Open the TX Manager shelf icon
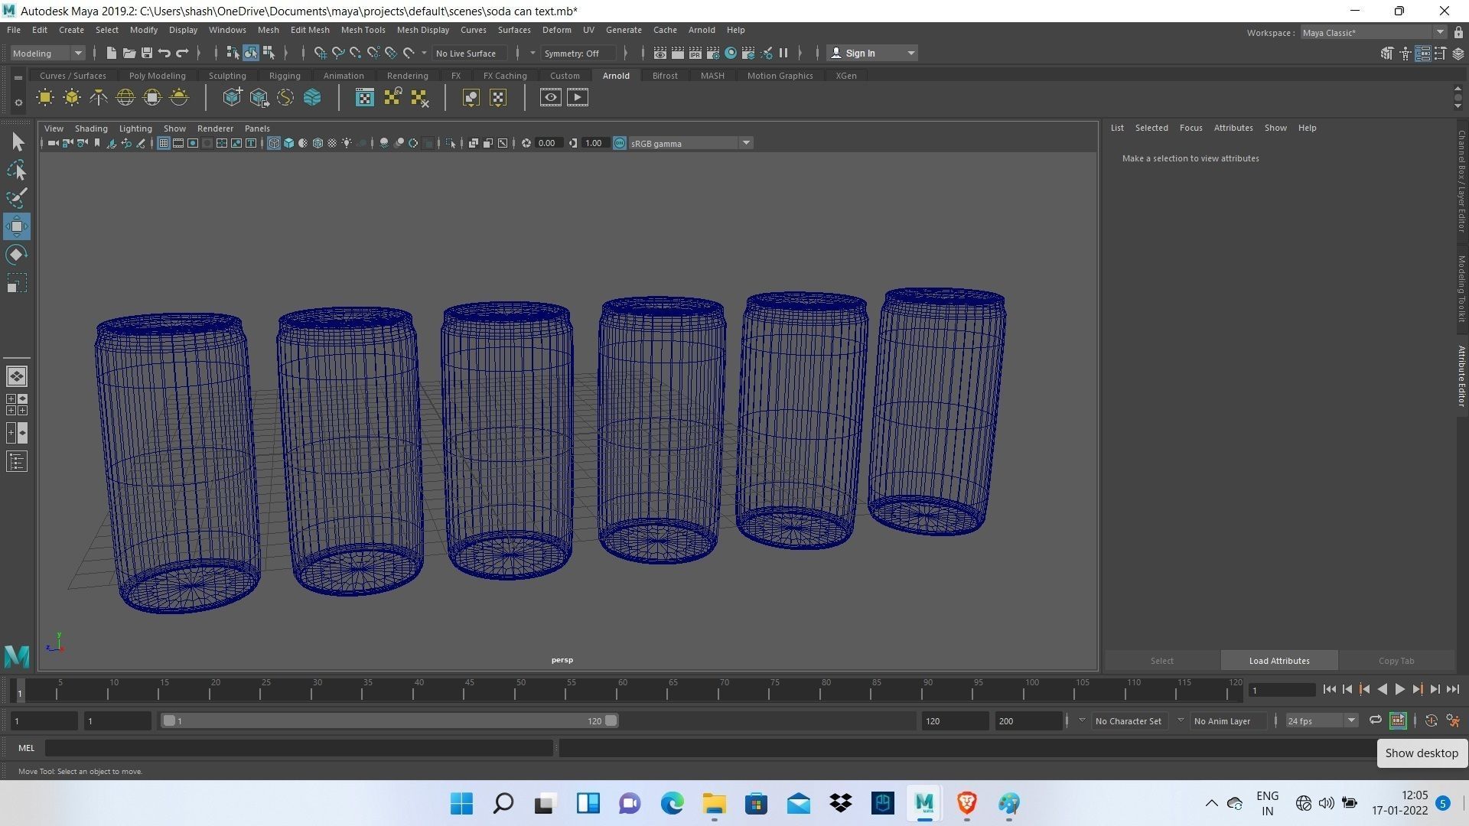 (365, 97)
